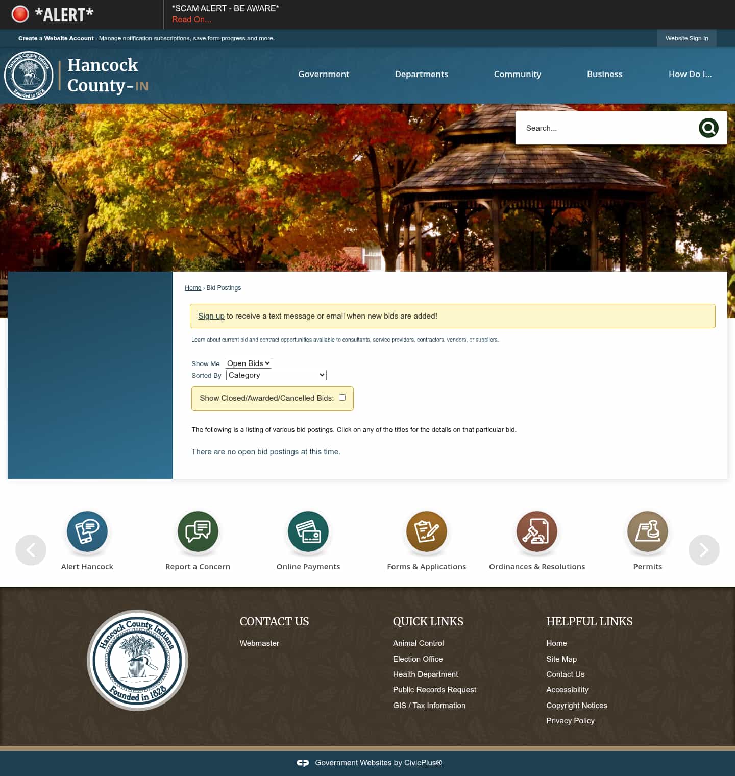This screenshot has height=776, width=735.
Task: Click the Online Payments credit card icon
Action: click(x=308, y=531)
